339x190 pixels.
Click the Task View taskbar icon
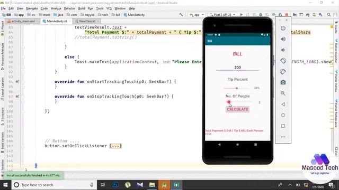pos(103,185)
